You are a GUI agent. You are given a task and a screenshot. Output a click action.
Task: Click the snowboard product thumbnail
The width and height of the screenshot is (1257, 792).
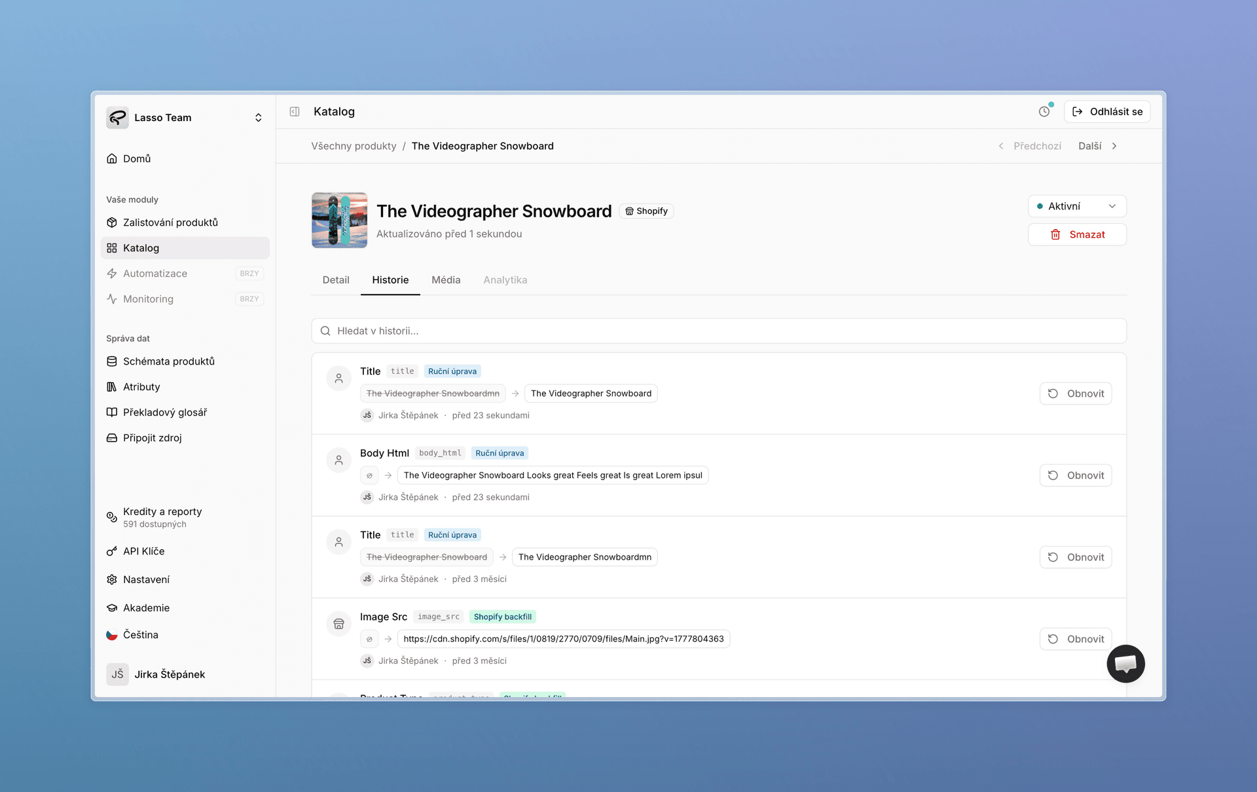coord(339,220)
